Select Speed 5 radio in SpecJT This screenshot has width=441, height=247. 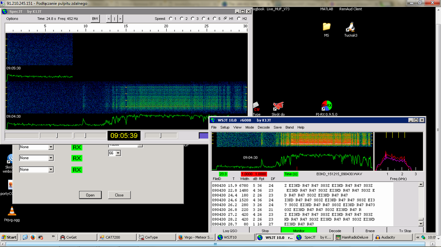pyautogui.click(x=214, y=18)
